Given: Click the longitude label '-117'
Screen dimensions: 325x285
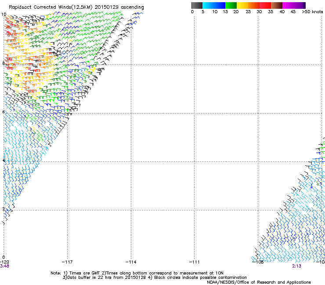Looking at the screenshot, I should click(67, 262).
